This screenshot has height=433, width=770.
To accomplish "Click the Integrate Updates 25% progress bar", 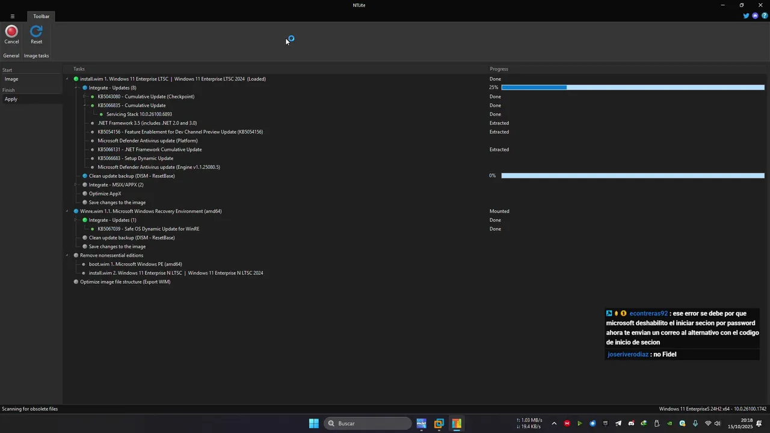I will coord(633,88).
